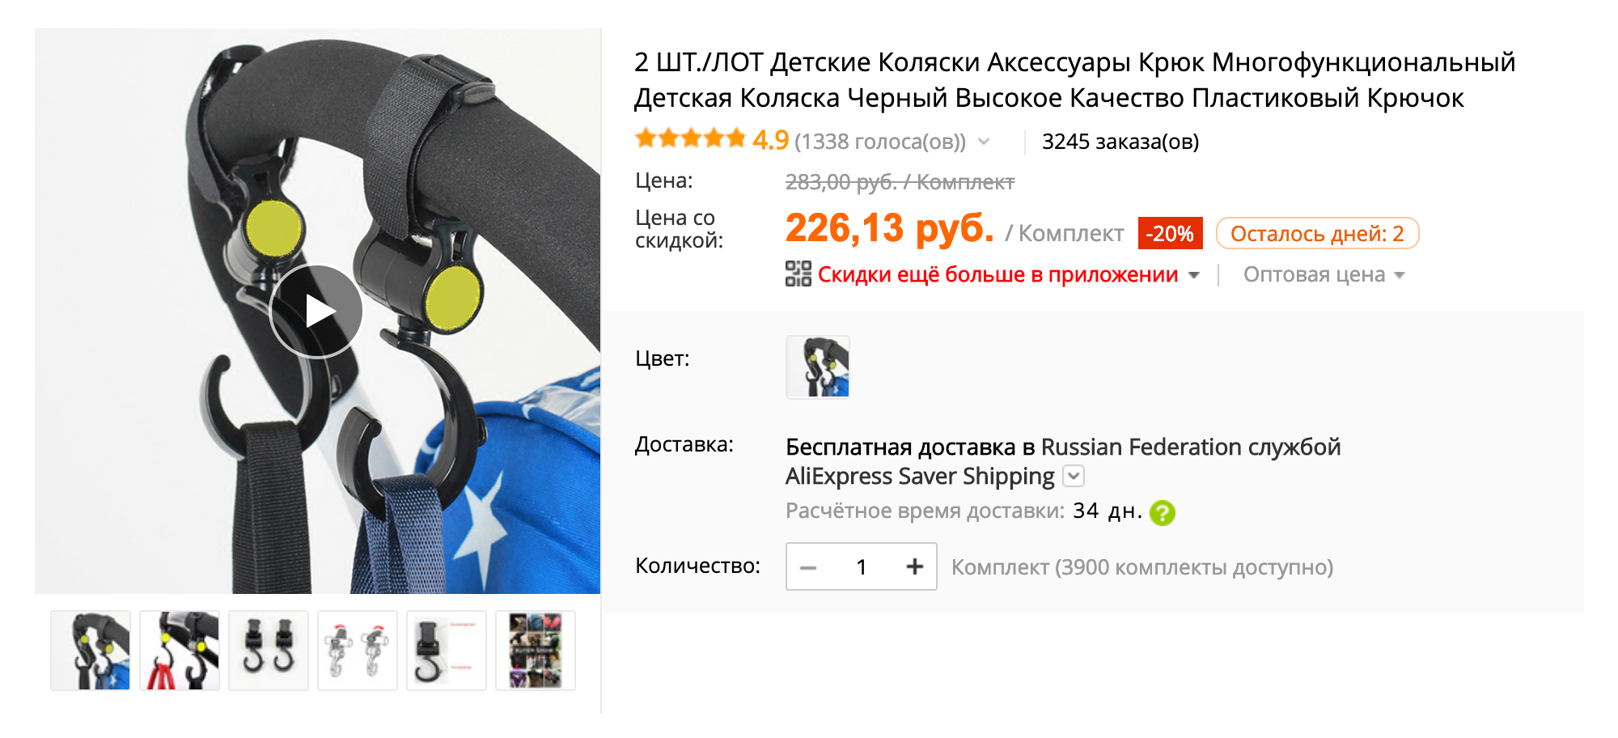Select first thumbnail with blue bag
1618x738 pixels.
pos(91,651)
